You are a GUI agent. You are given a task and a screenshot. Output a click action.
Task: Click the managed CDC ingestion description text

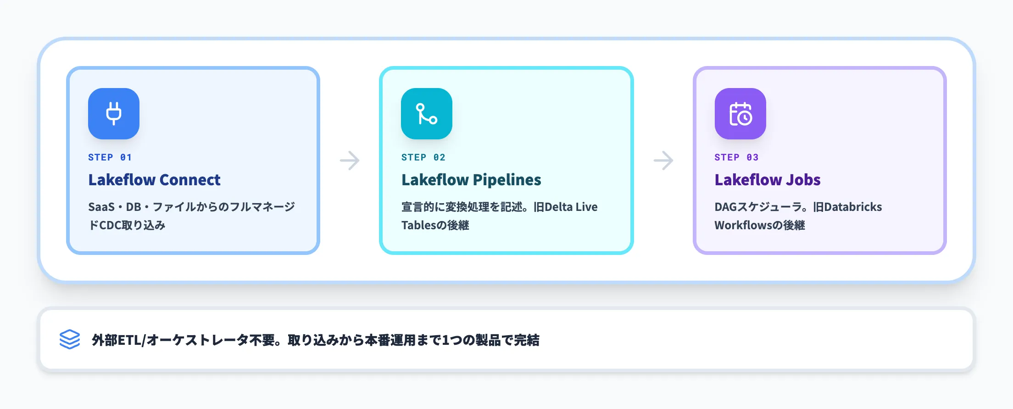(x=191, y=216)
